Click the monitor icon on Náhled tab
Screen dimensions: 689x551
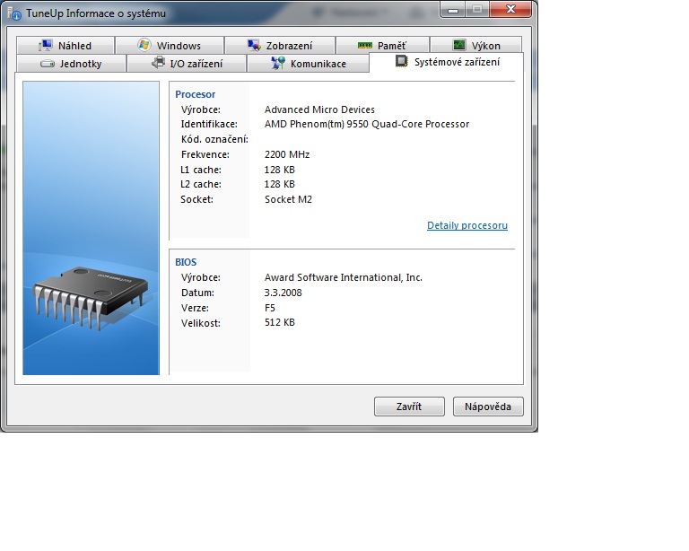coord(45,45)
